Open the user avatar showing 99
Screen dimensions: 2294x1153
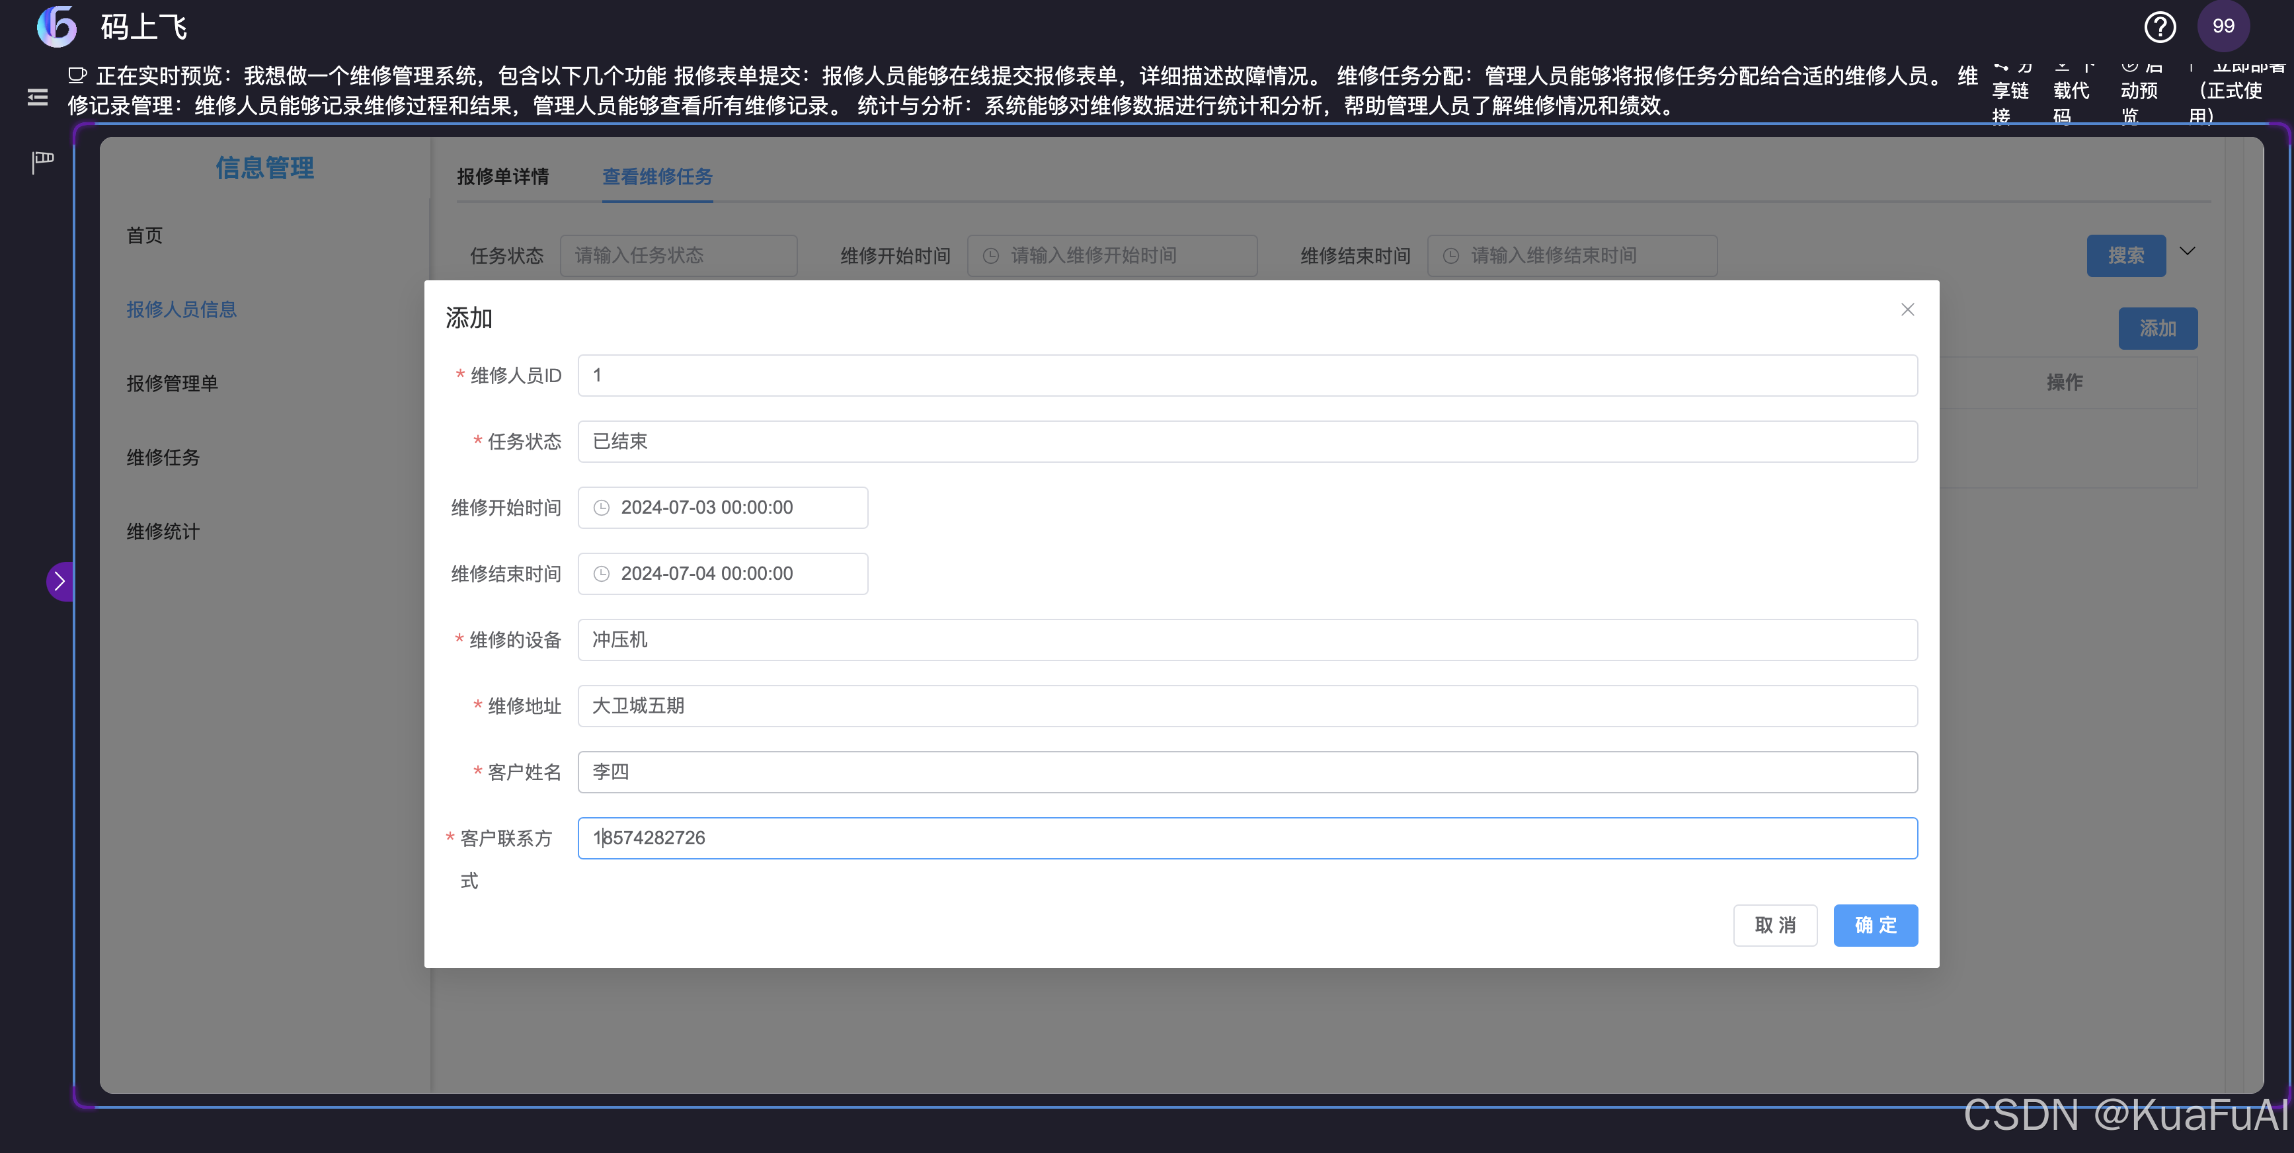(x=2223, y=26)
